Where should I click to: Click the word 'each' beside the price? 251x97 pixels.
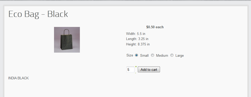[159, 27]
